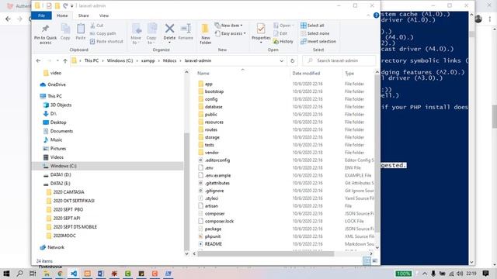Click the Search laravel-admin field
The height and width of the screenshot is (279, 497).
[339, 60]
